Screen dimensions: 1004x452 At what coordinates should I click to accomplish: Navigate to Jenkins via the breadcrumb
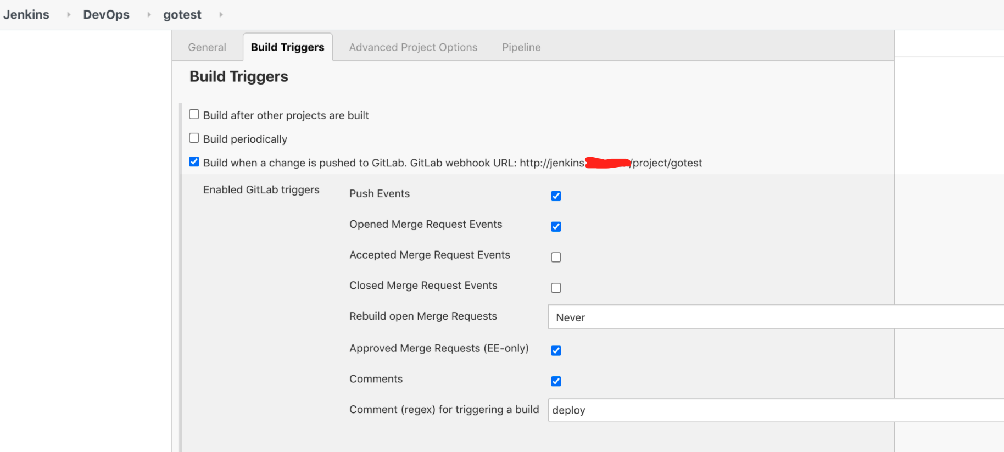(27, 14)
